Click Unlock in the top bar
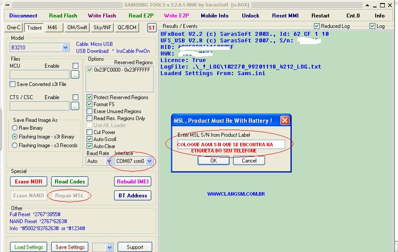Image resolution: width=398 pixels, height=252 pixels. 251,16
